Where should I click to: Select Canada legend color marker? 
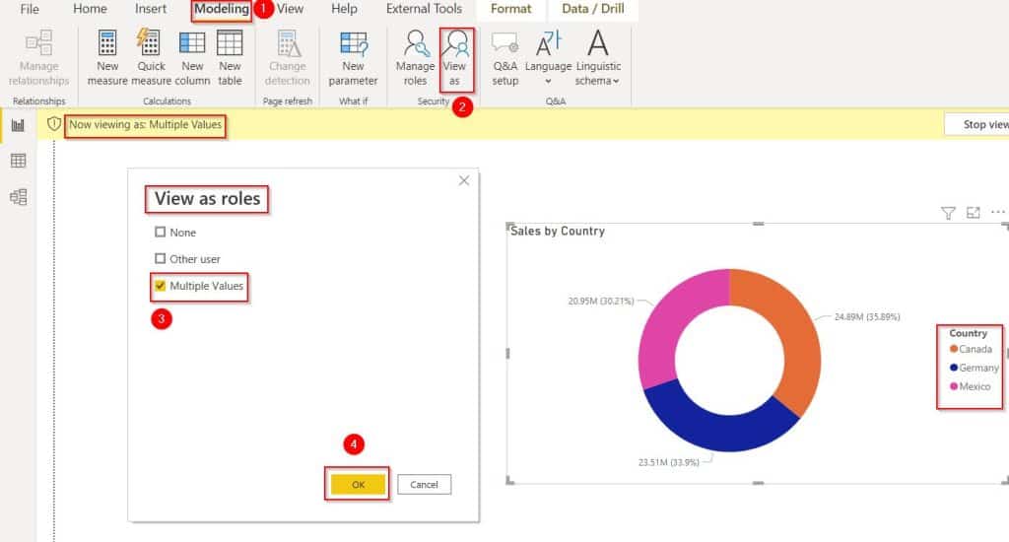point(954,349)
